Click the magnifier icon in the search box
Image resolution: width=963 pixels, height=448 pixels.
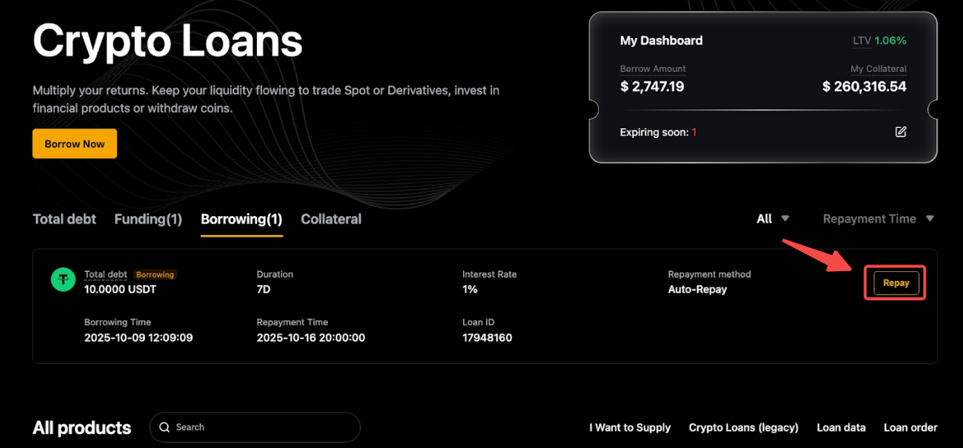pyautogui.click(x=165, y=427)
